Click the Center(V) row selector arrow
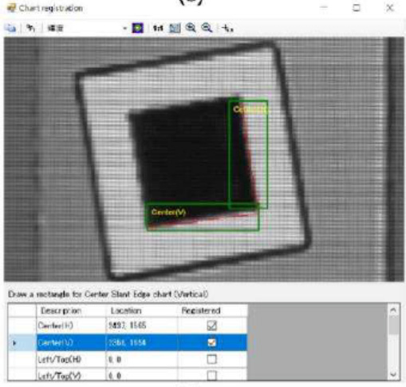Image resolution: width=406 pixels, height=387 pixels. pyautogui.click(x=14, y=342)
